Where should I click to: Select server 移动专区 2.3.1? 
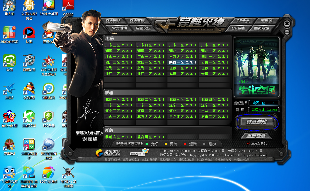(119, 137)
